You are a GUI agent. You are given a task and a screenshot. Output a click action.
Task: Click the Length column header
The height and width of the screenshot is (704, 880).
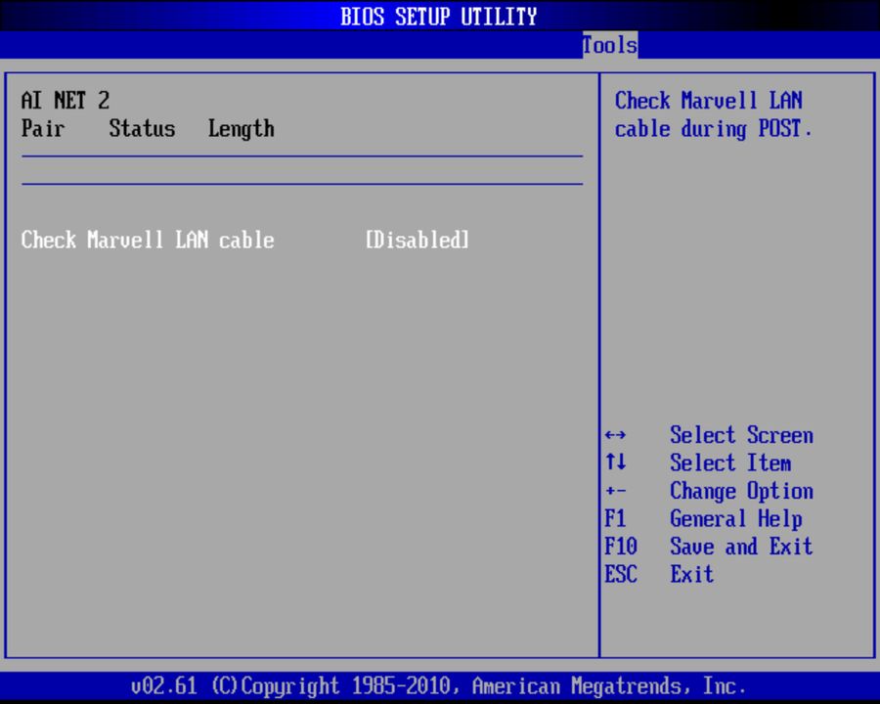click(x=241, y=128)
